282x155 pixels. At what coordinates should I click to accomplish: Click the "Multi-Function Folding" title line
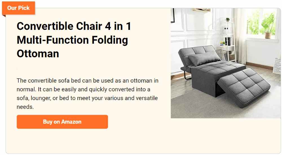tap(72, 40)
